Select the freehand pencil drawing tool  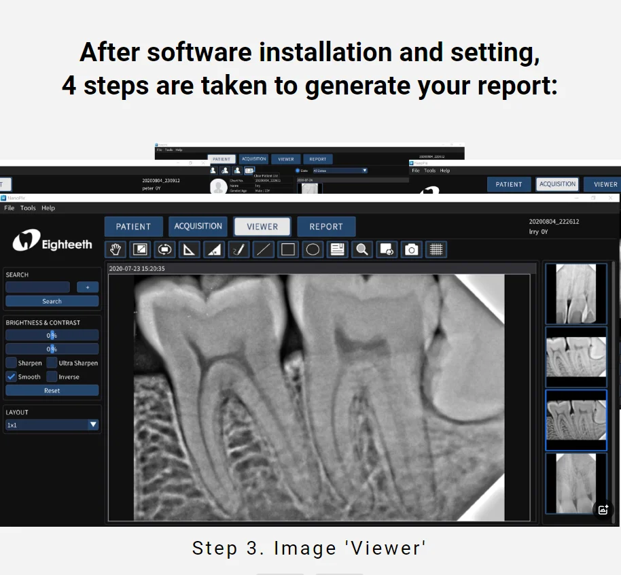click(x=238, y=249)
